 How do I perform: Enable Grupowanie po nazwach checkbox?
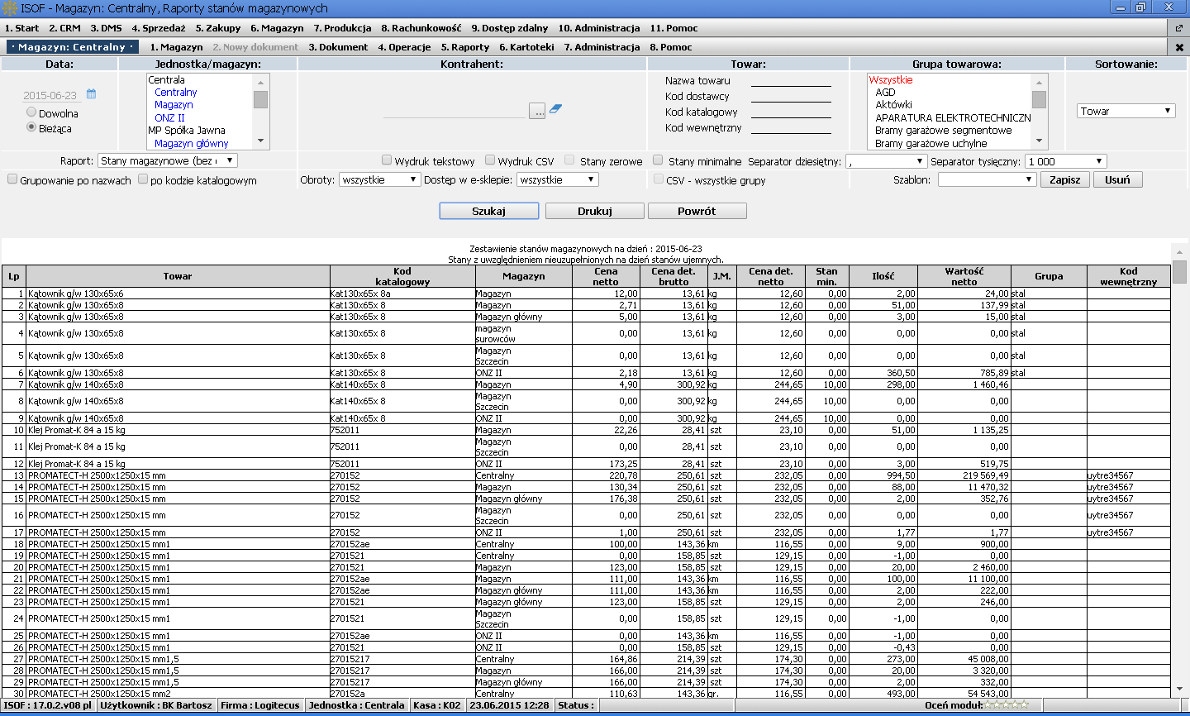12,179
